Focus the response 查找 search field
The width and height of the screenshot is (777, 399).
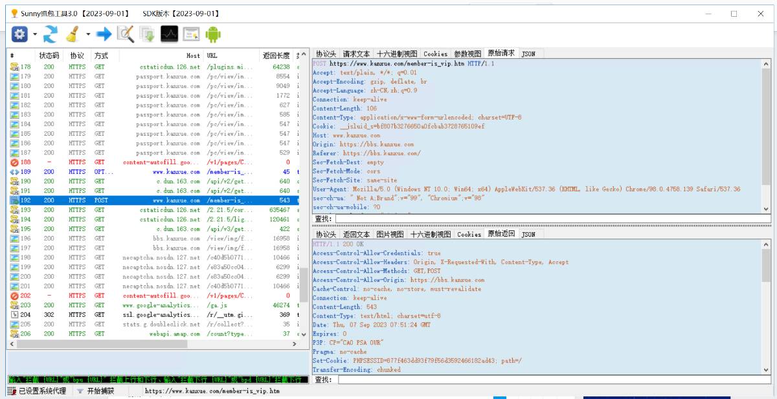click(x=554, y=380)
